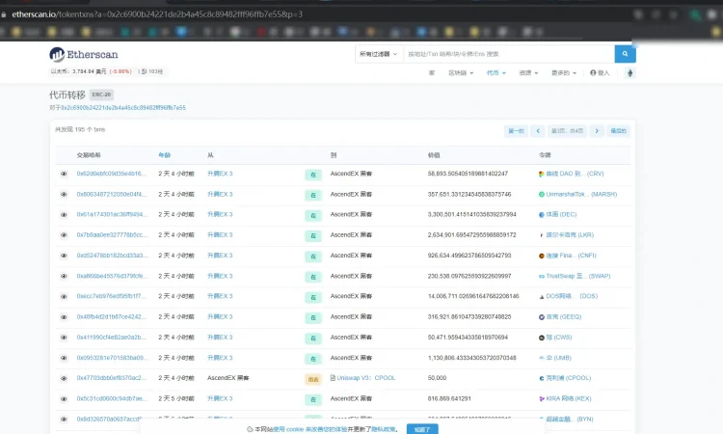
Task: Click the ERC-20 badge beside title
Action: pyautogui.click(x=101, y=95)
